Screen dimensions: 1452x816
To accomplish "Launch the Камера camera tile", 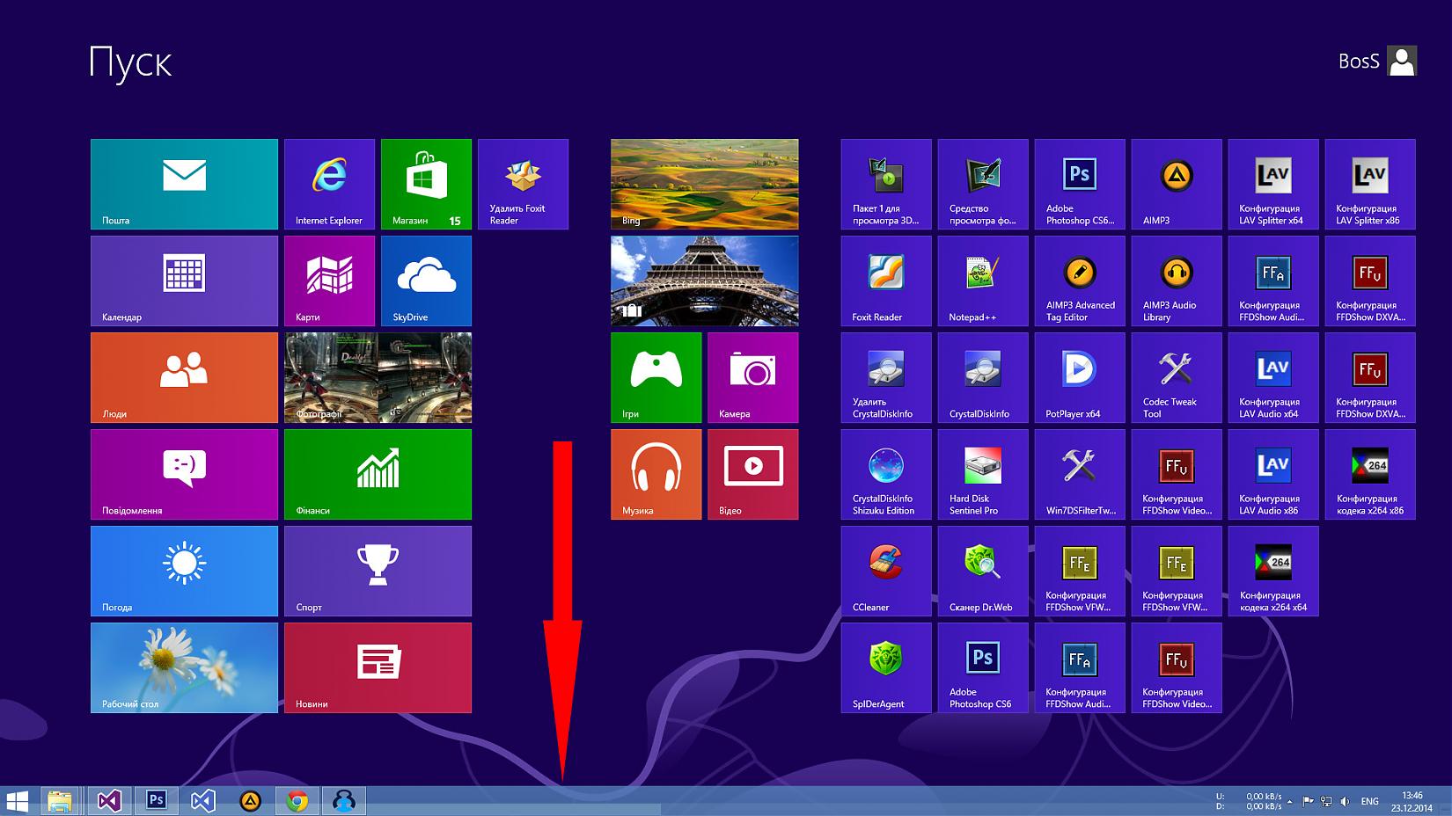I will point(753,377).
